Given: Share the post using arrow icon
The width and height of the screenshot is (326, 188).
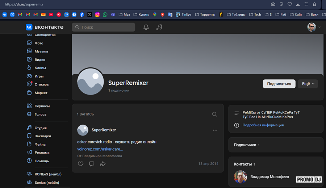Looking at the screenshot, I should point(103,164).
